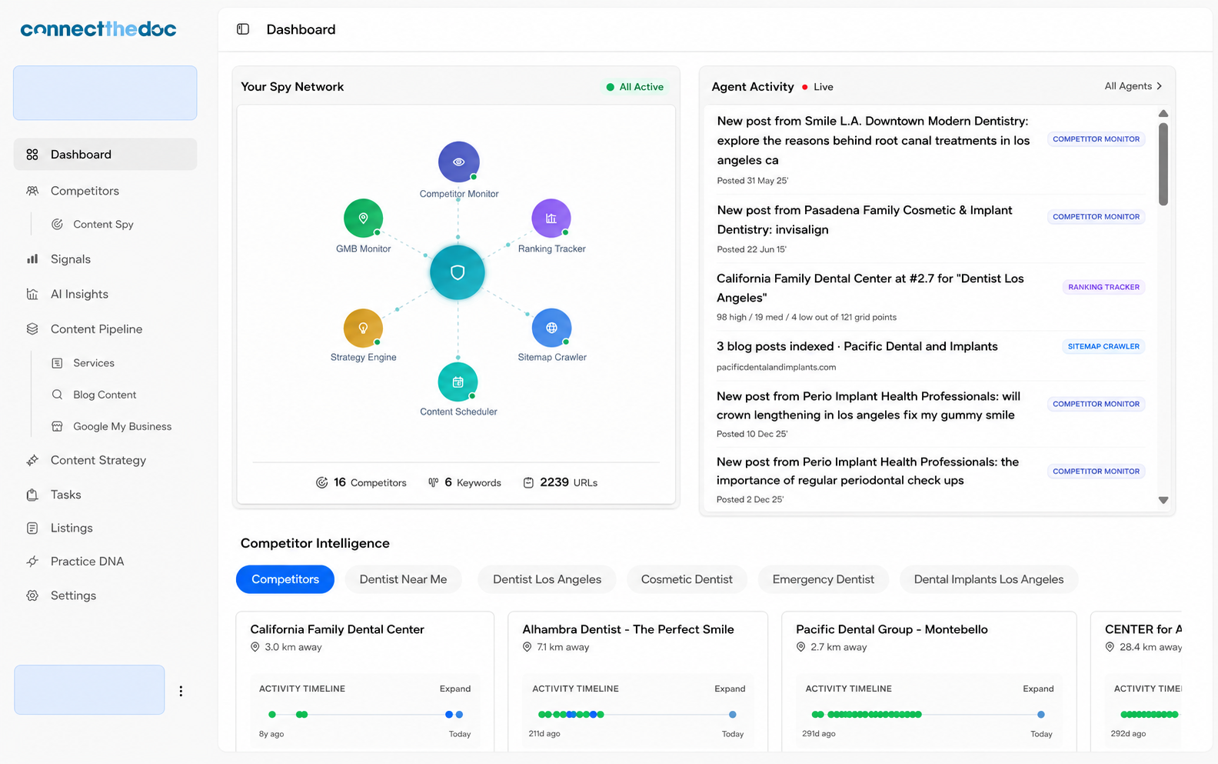Viewport: 1218px width, 764px height.
Task: Click the central shield hub node
Action: point(458,272)
